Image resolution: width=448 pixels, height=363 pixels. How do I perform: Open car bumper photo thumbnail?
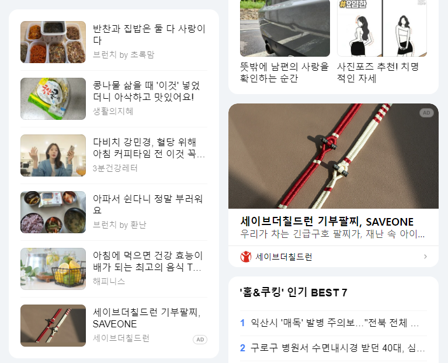click(285, 28)
